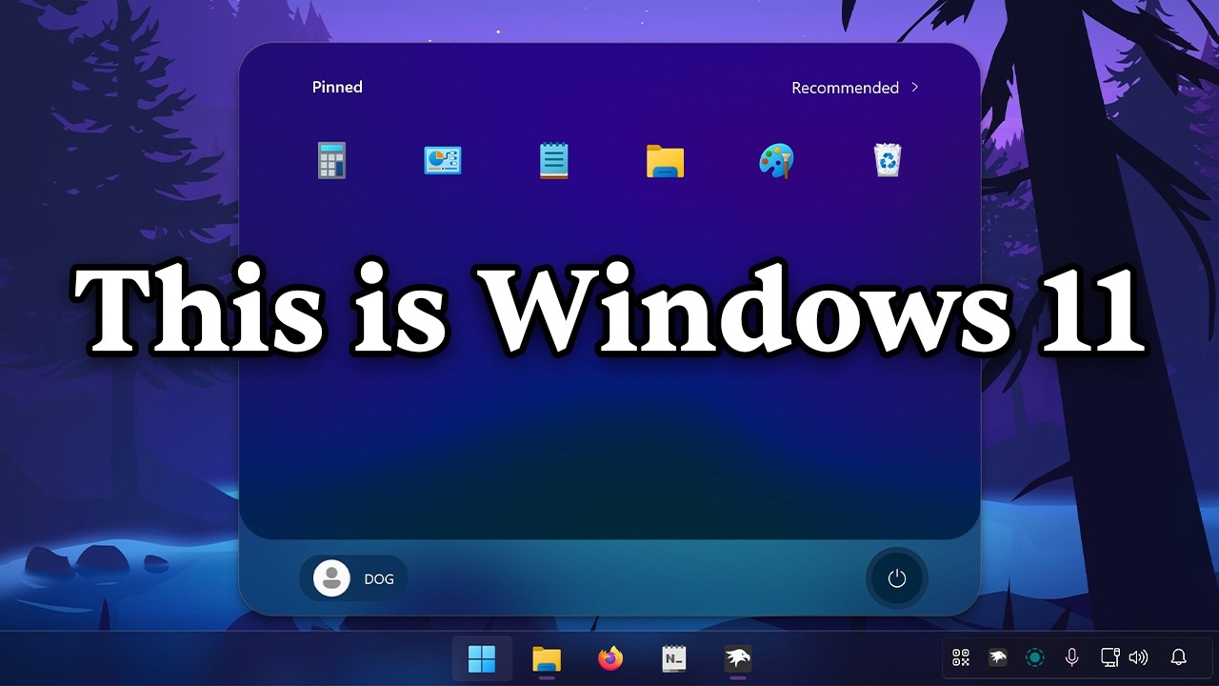Click the Pinned heading in Start menu
The width and height of the screenshot is (1219, 686).
coord(337,87)
